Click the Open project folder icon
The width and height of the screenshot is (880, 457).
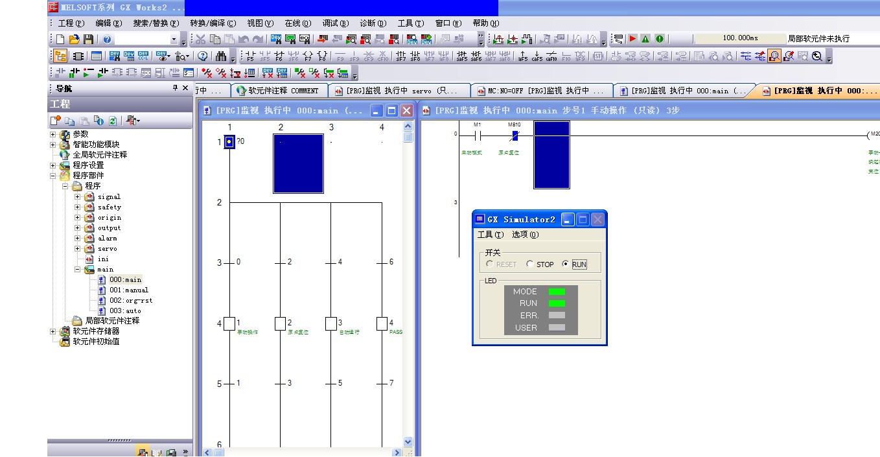pyautogui.click(x=75, y=40)
